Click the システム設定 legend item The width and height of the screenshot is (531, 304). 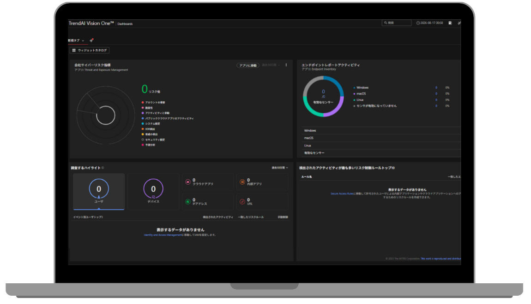(x=151, y=123)
